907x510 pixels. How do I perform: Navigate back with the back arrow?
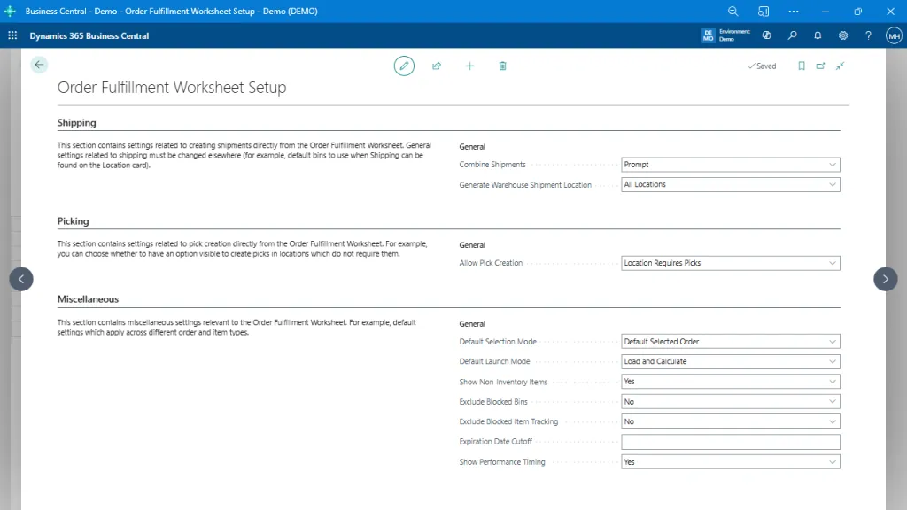(x=39, y=65)
